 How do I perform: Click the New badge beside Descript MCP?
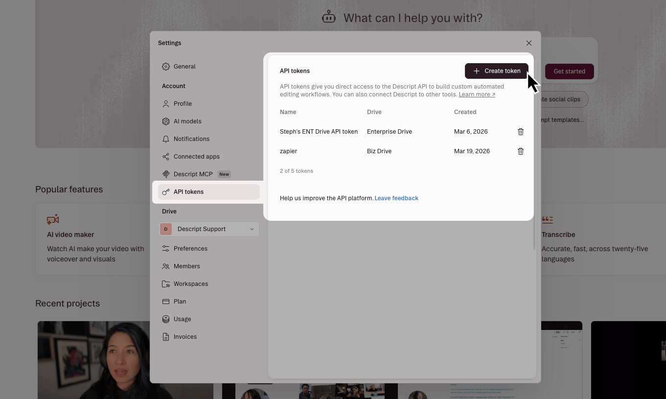[224, 174]
